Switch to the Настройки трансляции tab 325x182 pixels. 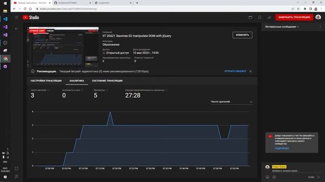pyautogui.click(x=46, y=81)
